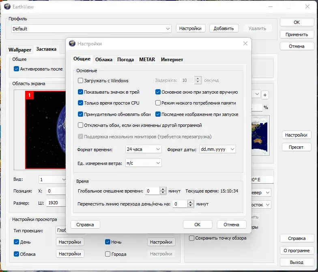Increase global time offset with the up arrow
Image resolution: width=318 pixels, height=272 pixels.
tap(163, 189)
